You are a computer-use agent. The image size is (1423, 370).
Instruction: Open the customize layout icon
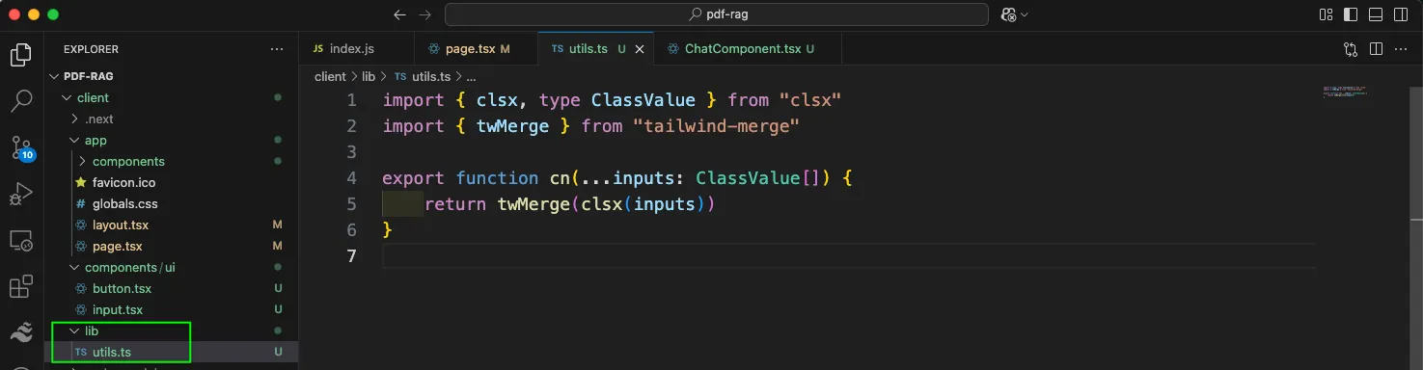(1325, 14)
